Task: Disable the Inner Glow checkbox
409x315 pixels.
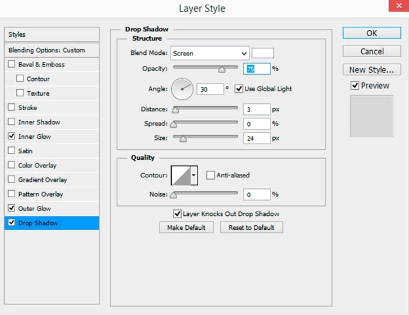Action: 12,136
